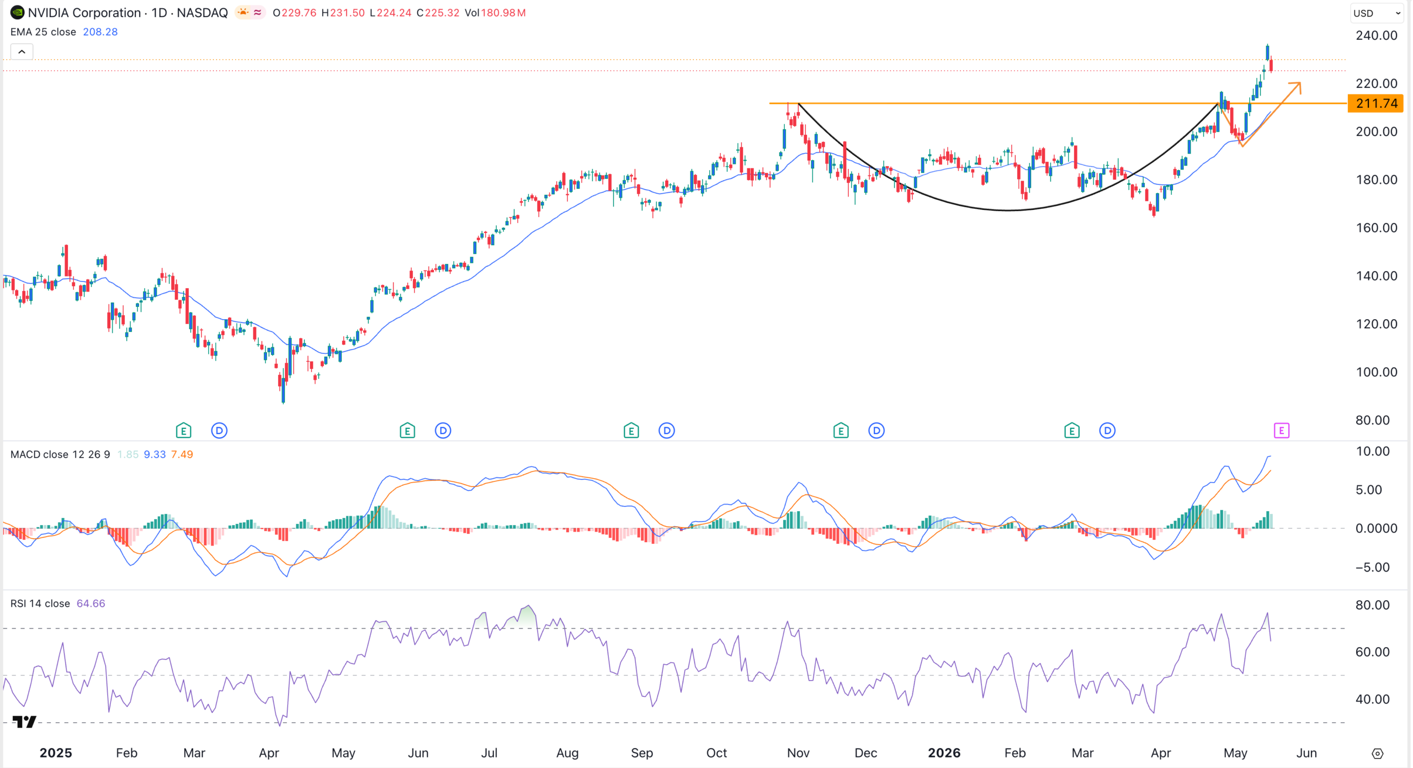
Task: Open the purple upcoming earnings E marker
Action: click(1281, 431)
